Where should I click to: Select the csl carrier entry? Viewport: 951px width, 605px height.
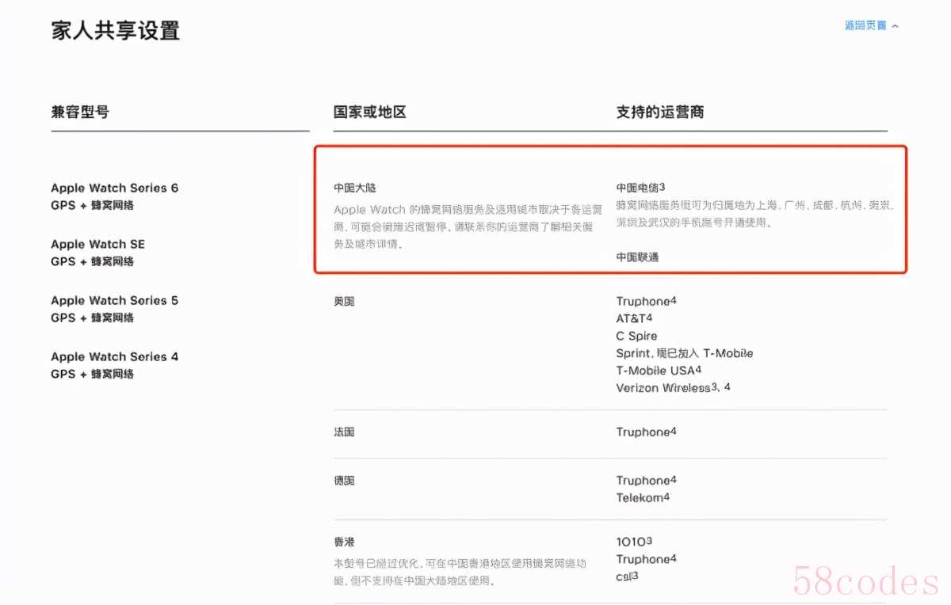click(x=627, y=576)
